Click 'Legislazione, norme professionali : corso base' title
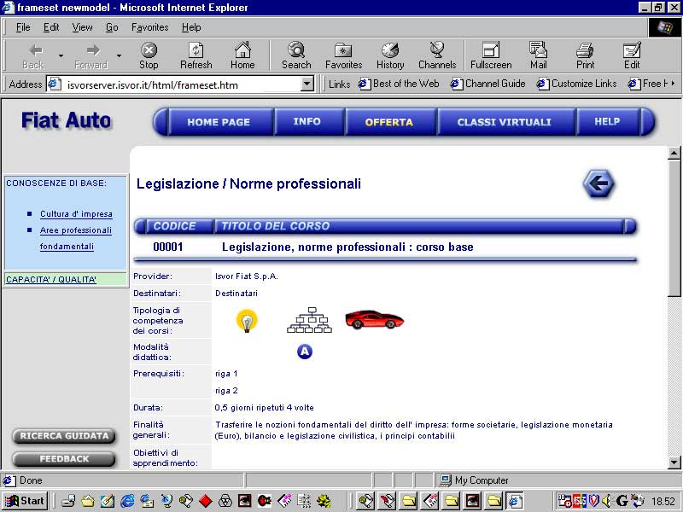Screen dimensions: 683x512 (347, 247)
